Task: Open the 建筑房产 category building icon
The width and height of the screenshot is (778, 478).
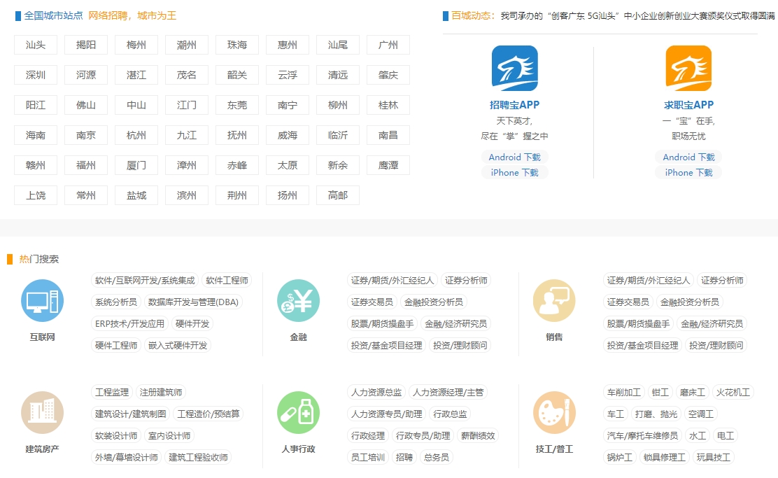Action: [x=42, y=412]
